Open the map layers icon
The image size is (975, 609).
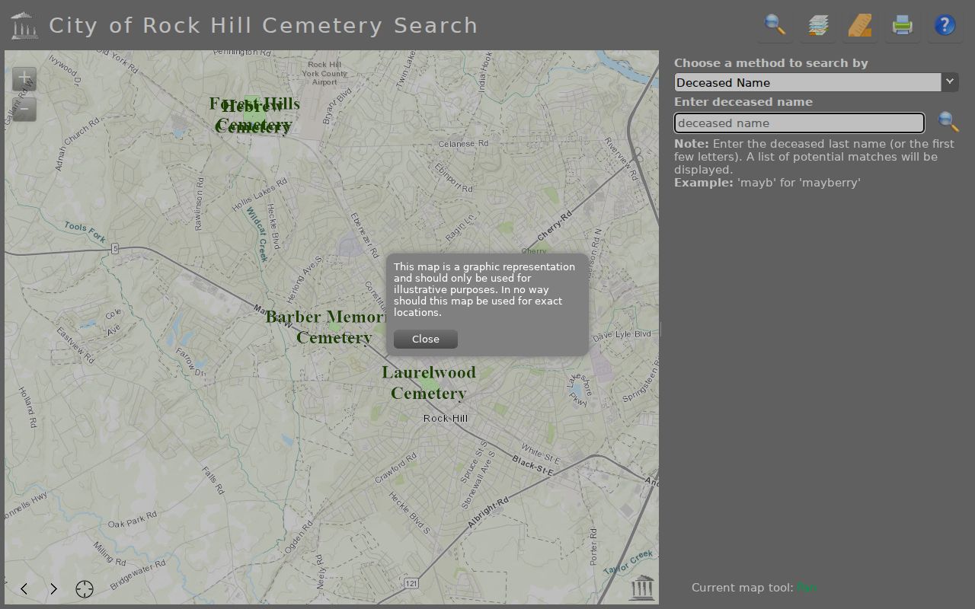coord(818,25)
